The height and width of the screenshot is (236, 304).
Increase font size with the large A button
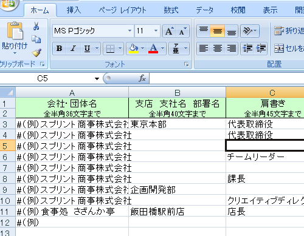(x=170, y=31)
